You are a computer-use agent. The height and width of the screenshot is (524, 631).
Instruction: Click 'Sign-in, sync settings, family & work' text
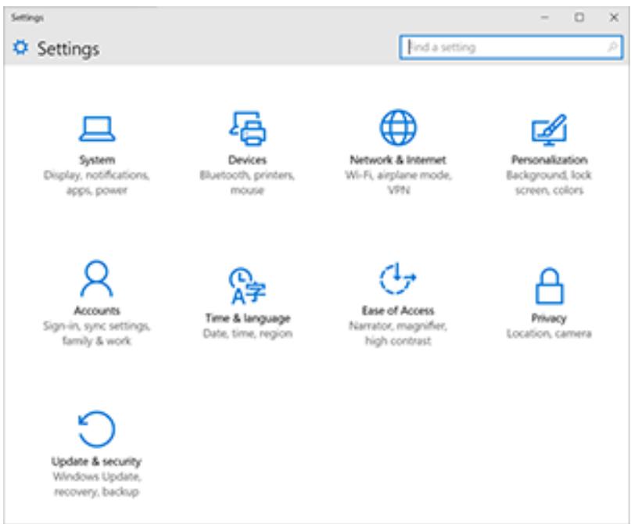point(97,333)
